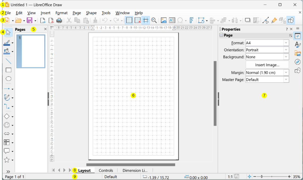
Task: Switch to the Controls tab
Action: (106, 170)
